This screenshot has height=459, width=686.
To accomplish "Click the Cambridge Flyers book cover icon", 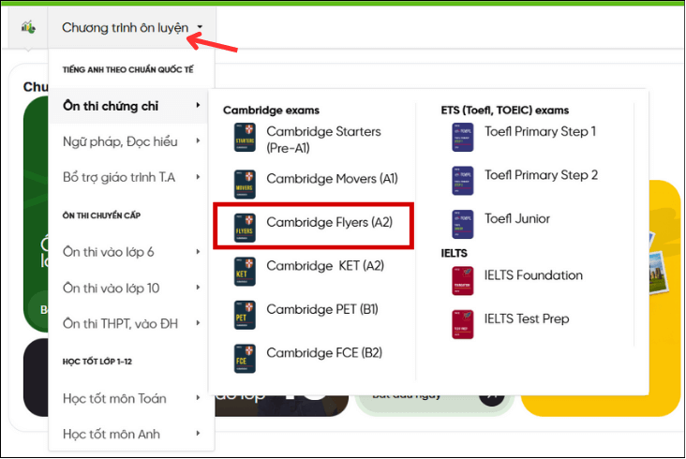I will point(245,224).
